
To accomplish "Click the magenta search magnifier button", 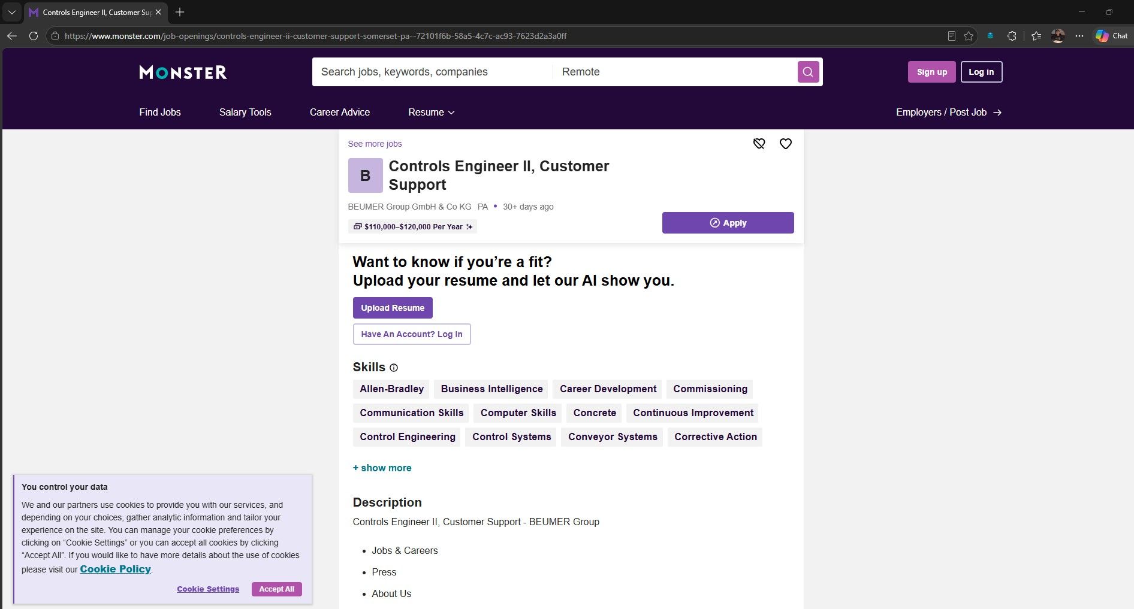I will pyautogui.click(x=808, y=72).
